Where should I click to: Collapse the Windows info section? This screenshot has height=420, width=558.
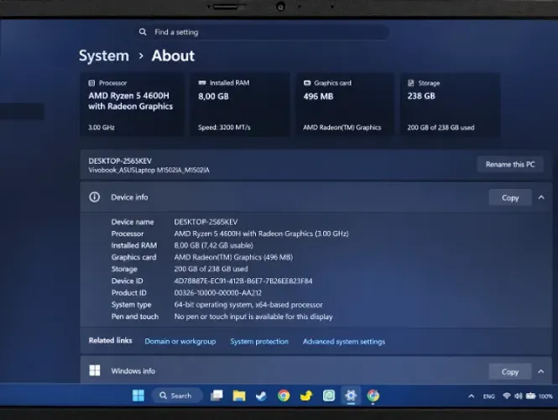(x=541, y=371)
